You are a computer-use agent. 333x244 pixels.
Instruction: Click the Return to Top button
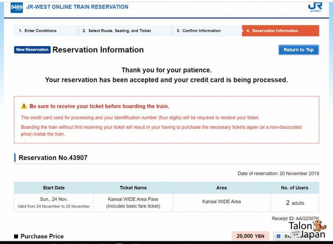point(299,50)
